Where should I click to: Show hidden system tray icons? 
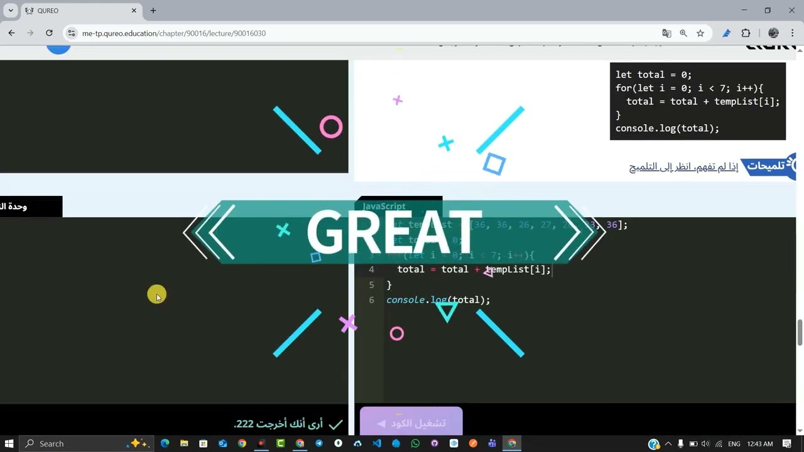point(668,444)
